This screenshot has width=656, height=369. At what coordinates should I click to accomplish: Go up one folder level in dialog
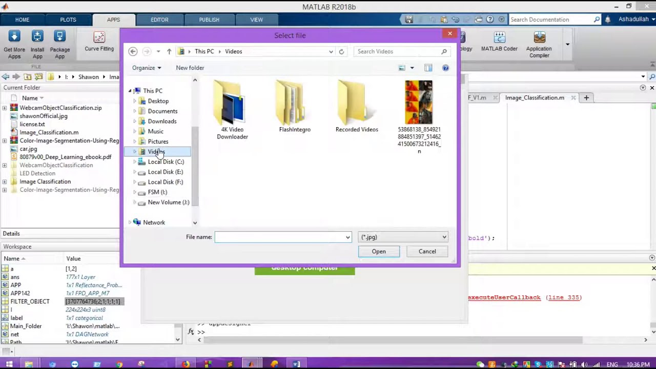pyautogui.click(x=169, y=51)
